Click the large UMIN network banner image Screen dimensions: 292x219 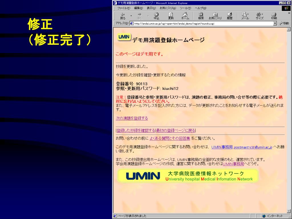(x=188, y=176)
